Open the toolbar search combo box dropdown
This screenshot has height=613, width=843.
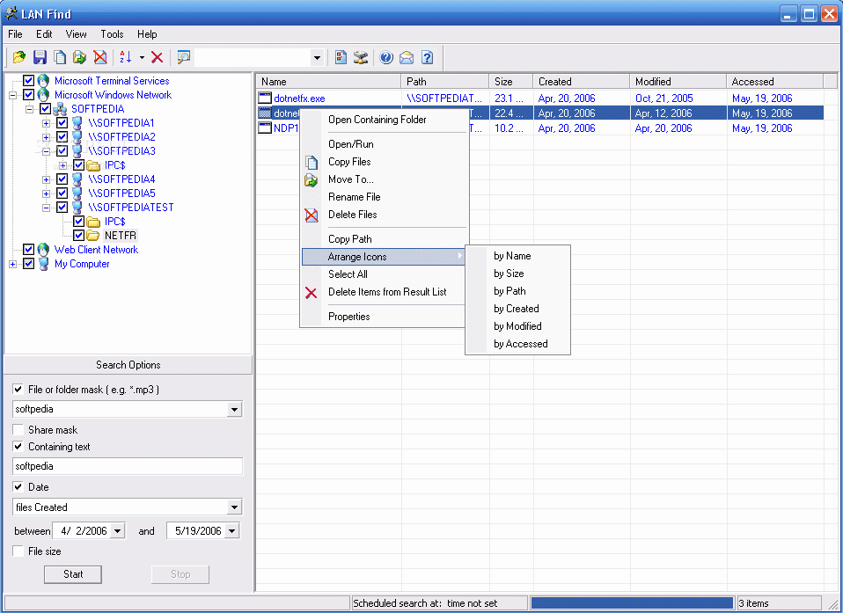click(317, 57)
